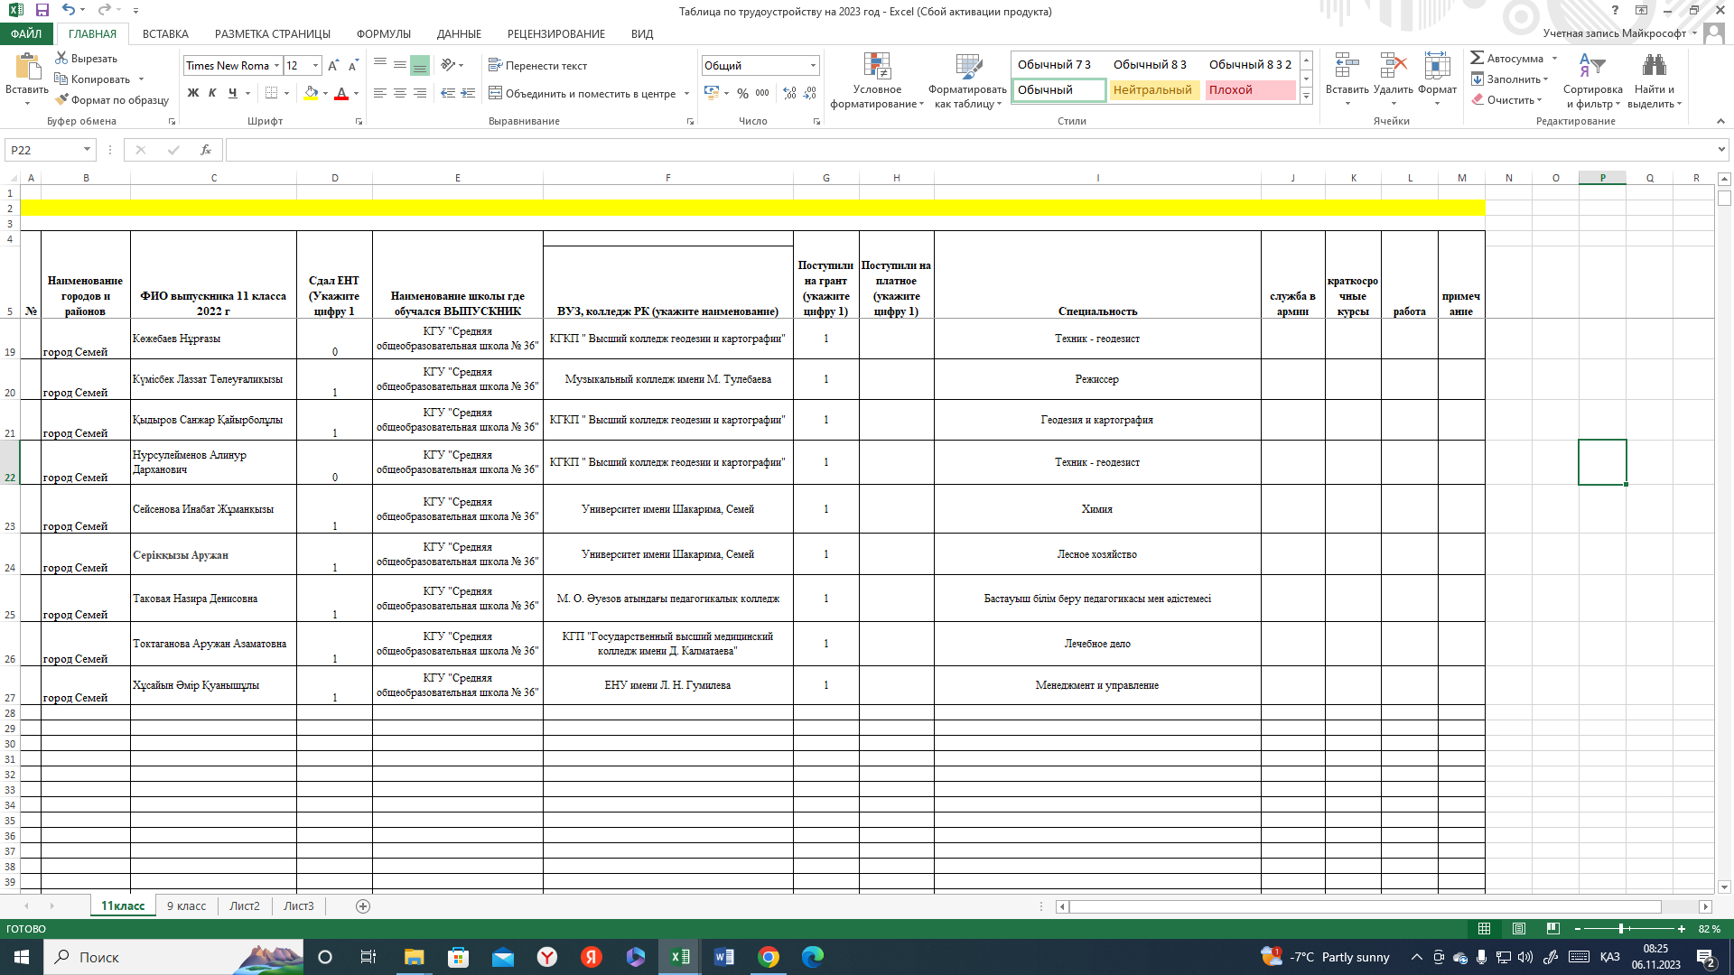Click Учетная запись Майкрософт account link
The image size is (1734, 975).
point(1615,33)
